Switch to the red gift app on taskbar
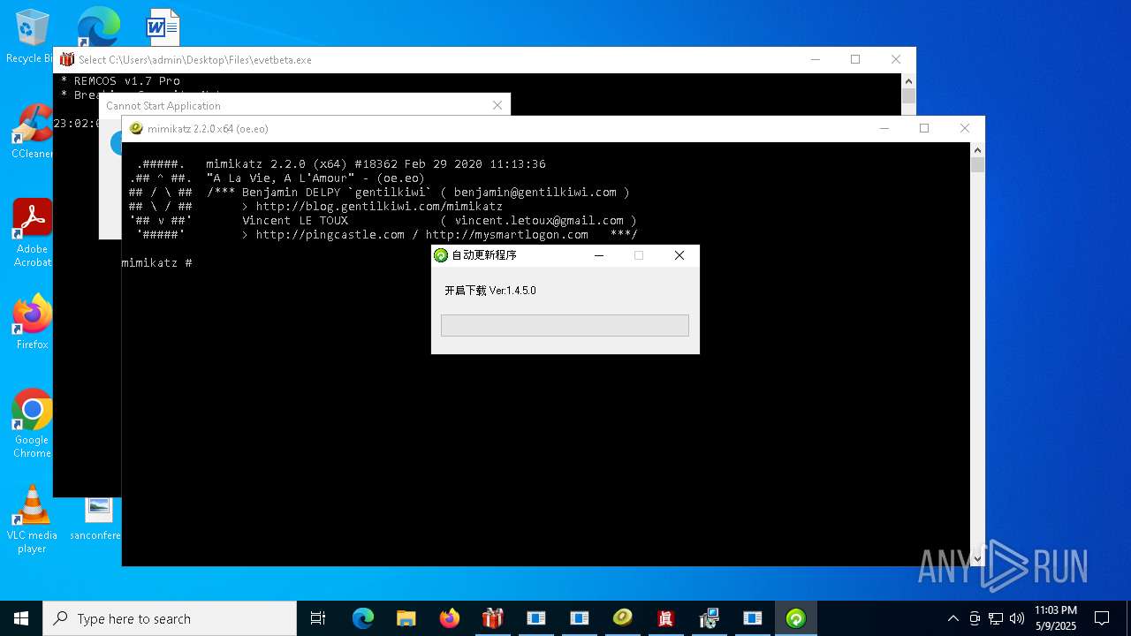Screen dimensions: 1131x636 (492, 618)
